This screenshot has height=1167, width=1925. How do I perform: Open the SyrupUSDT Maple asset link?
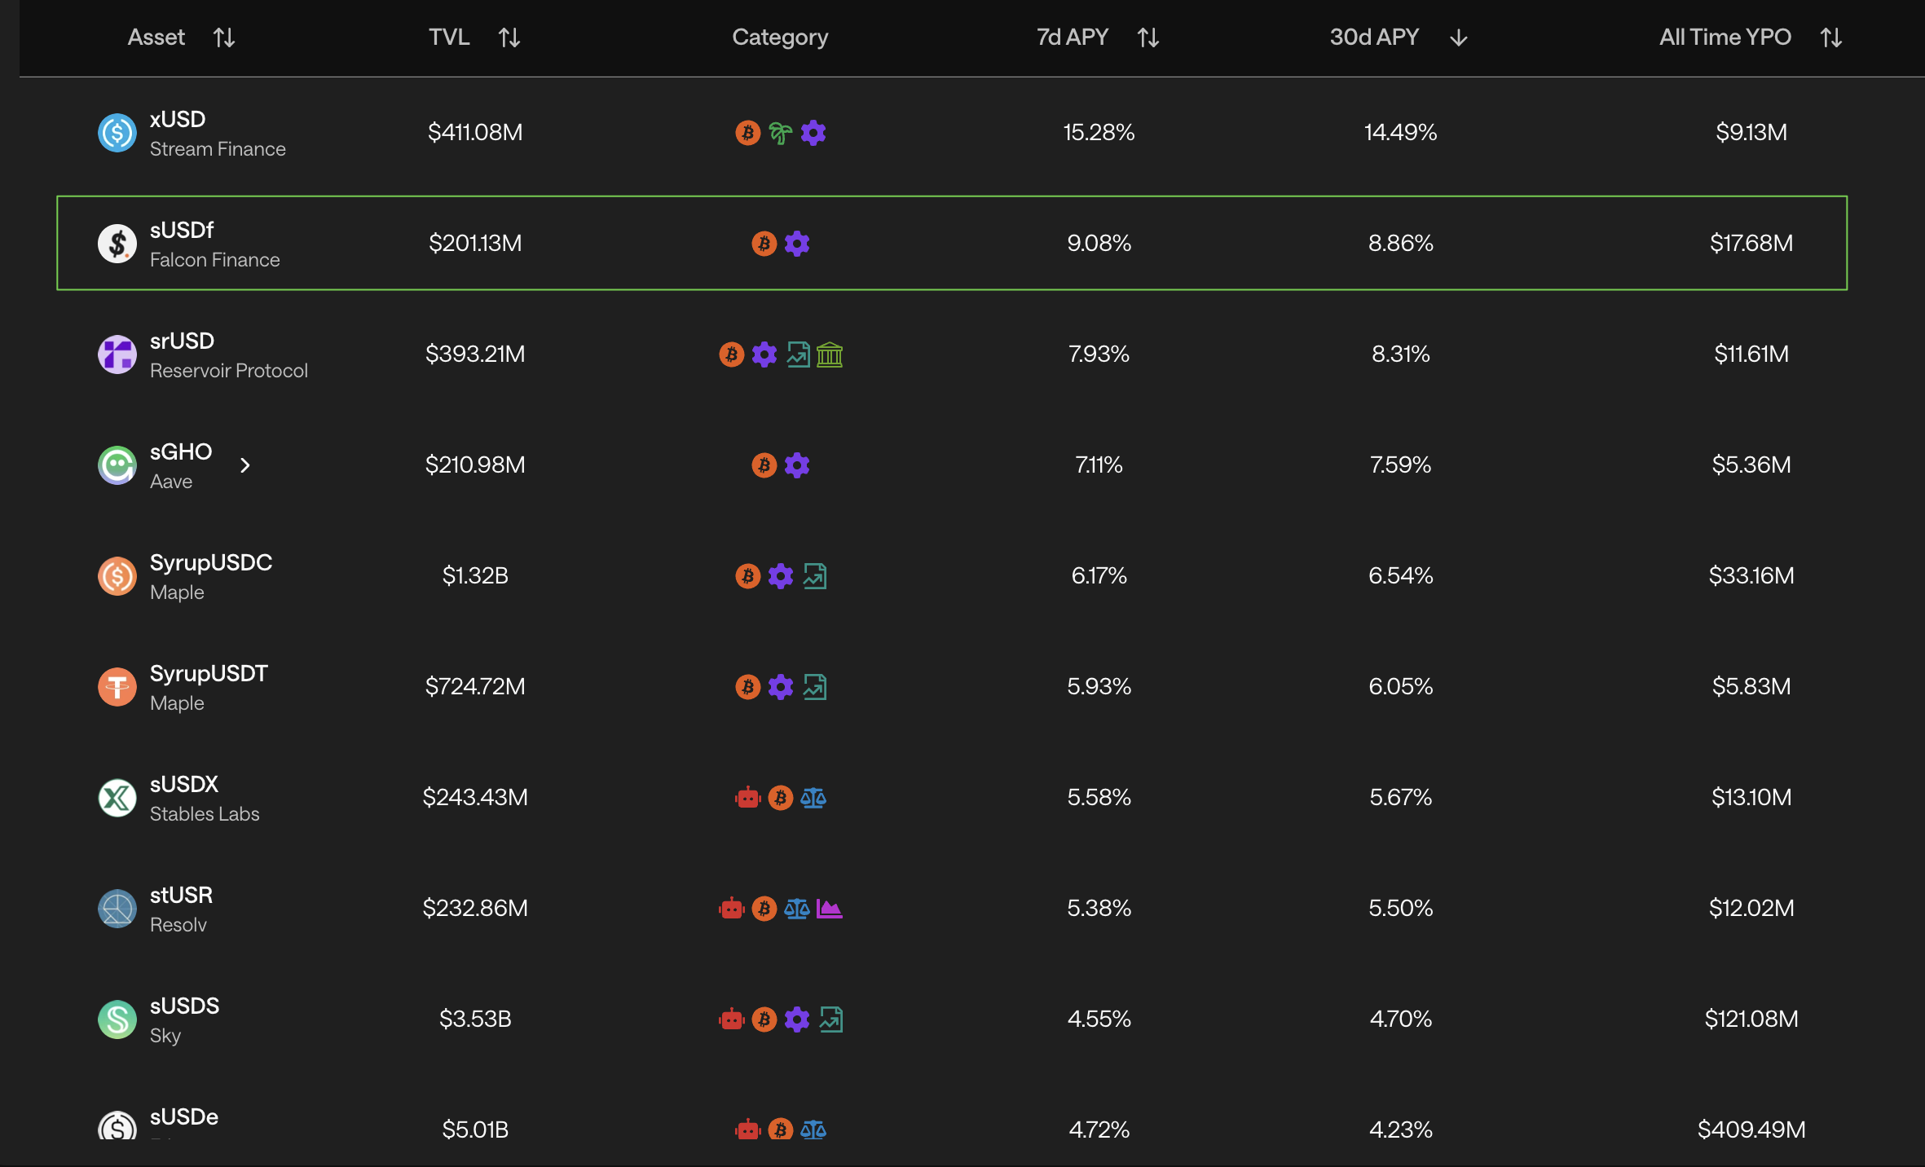pyautogui.click(x=209, y=674)
